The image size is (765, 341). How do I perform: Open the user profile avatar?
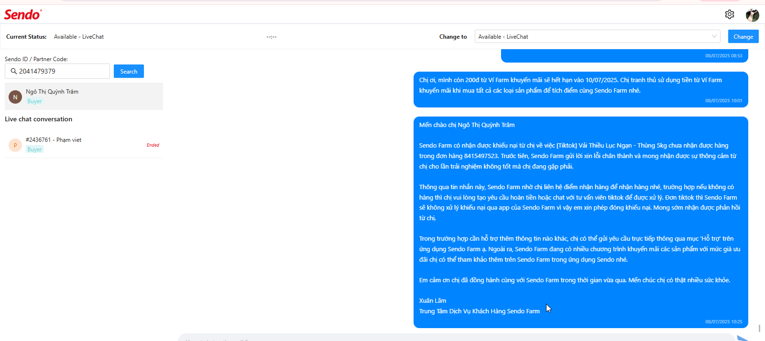pyautogui.click(x=752, y=15)
